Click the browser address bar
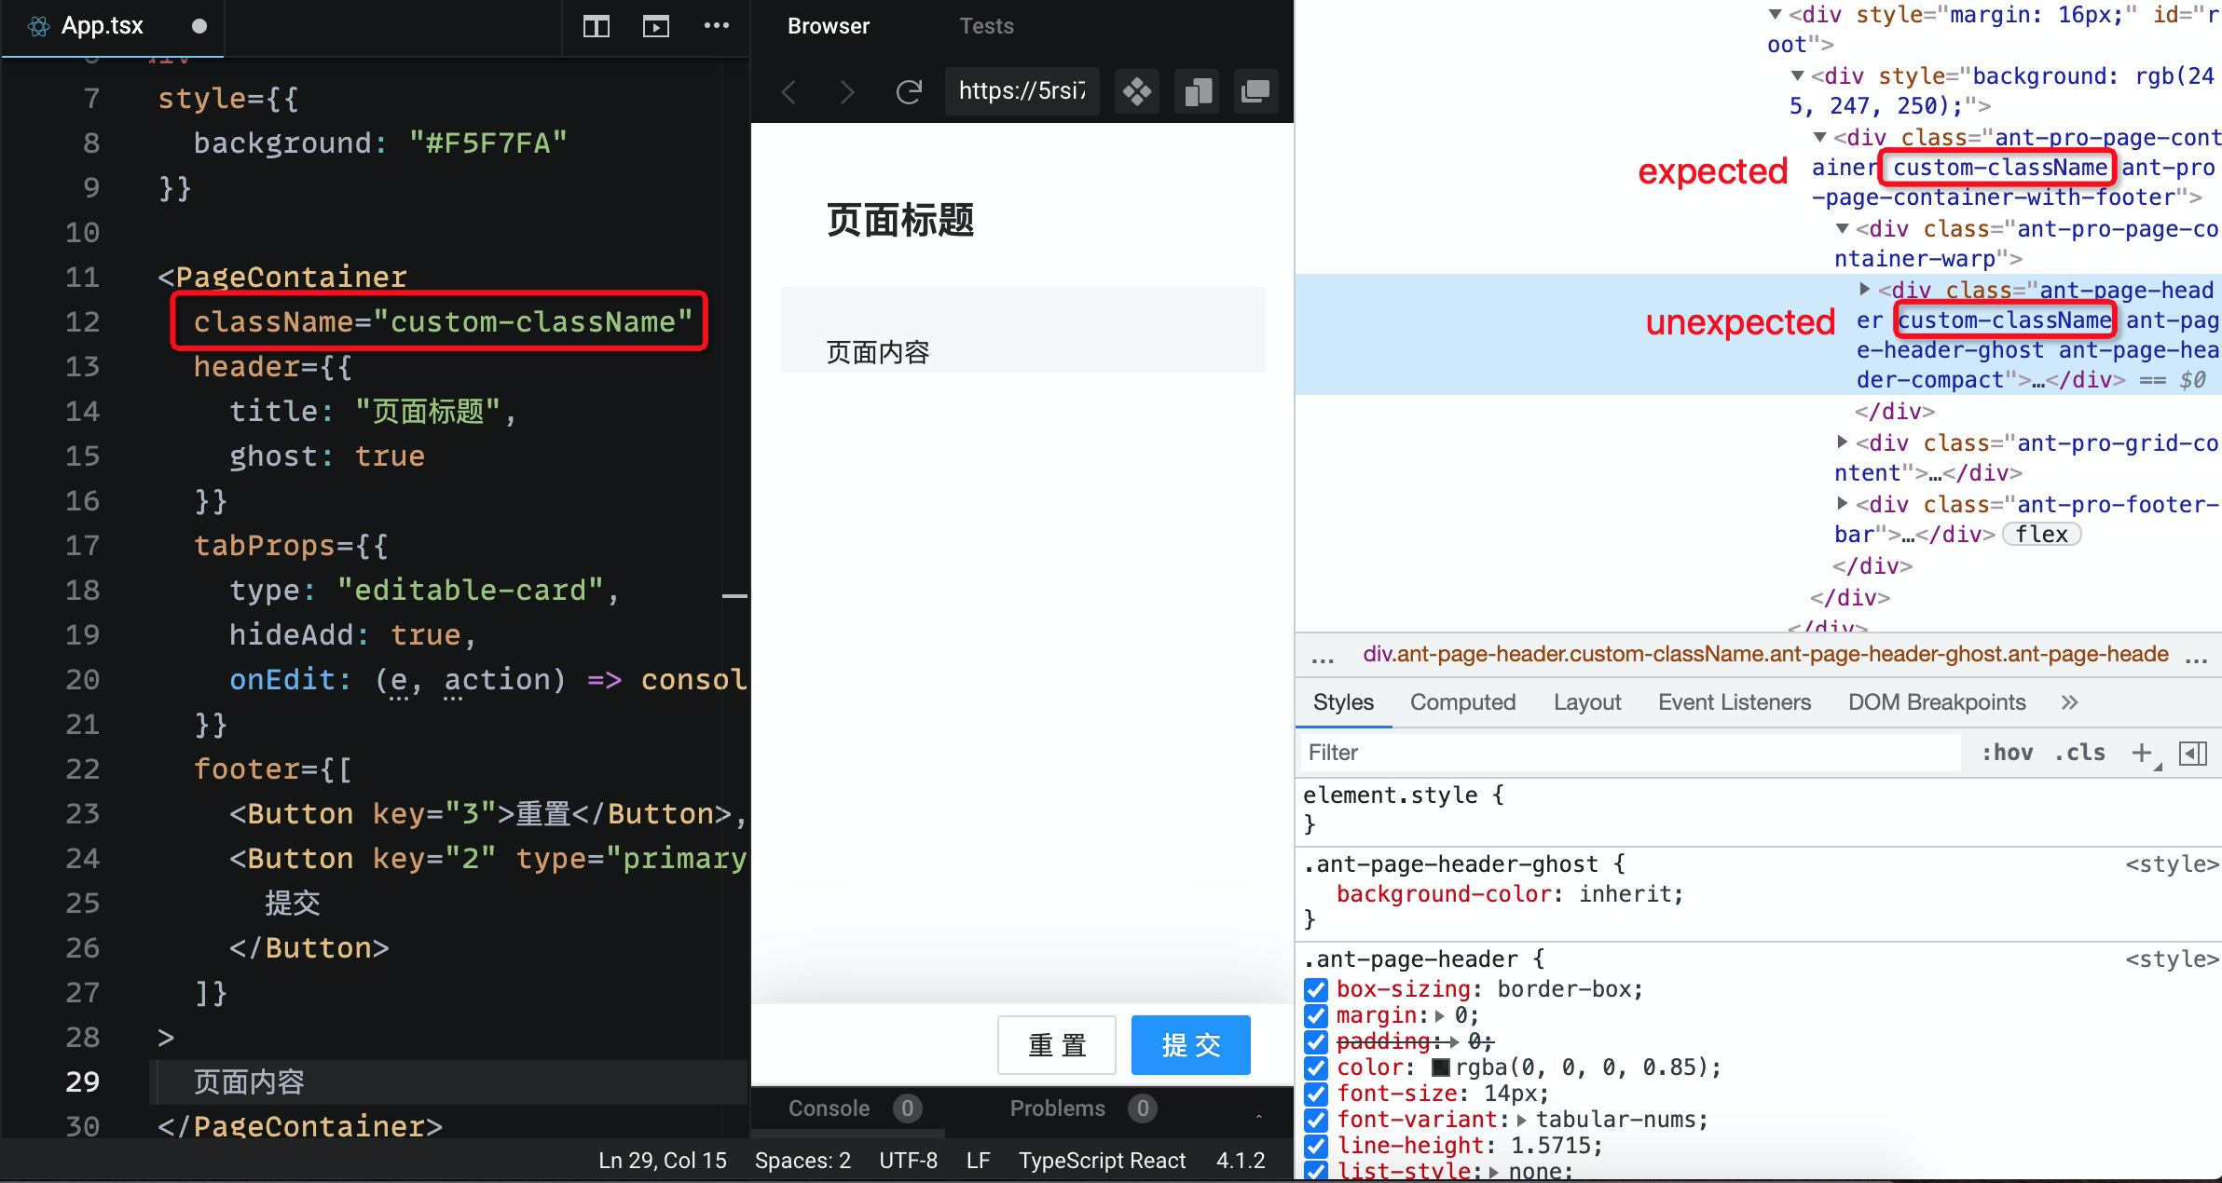 tap(1022, 91)
